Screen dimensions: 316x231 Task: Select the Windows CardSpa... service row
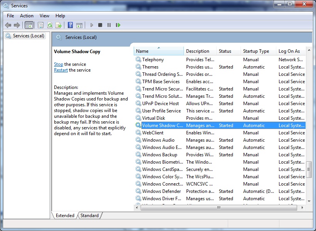(220, 169)
